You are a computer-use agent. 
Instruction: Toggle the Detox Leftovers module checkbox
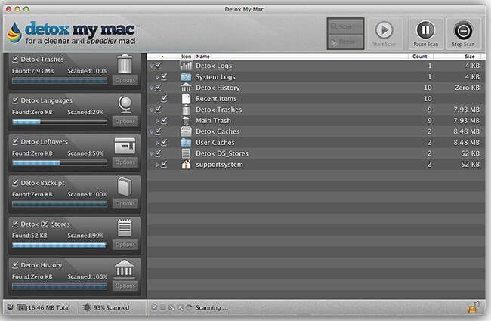pos(15,141)
